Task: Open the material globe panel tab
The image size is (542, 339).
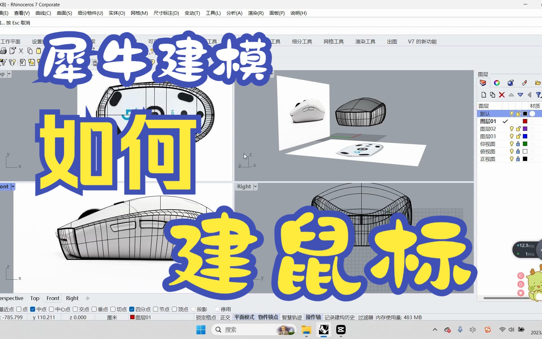Action: [510, 83]
